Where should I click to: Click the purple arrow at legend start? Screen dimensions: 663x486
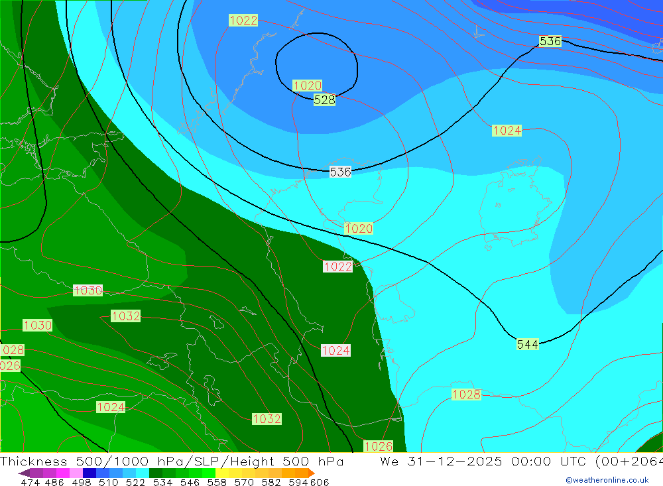pyautogui.click(x=24, y=473)
